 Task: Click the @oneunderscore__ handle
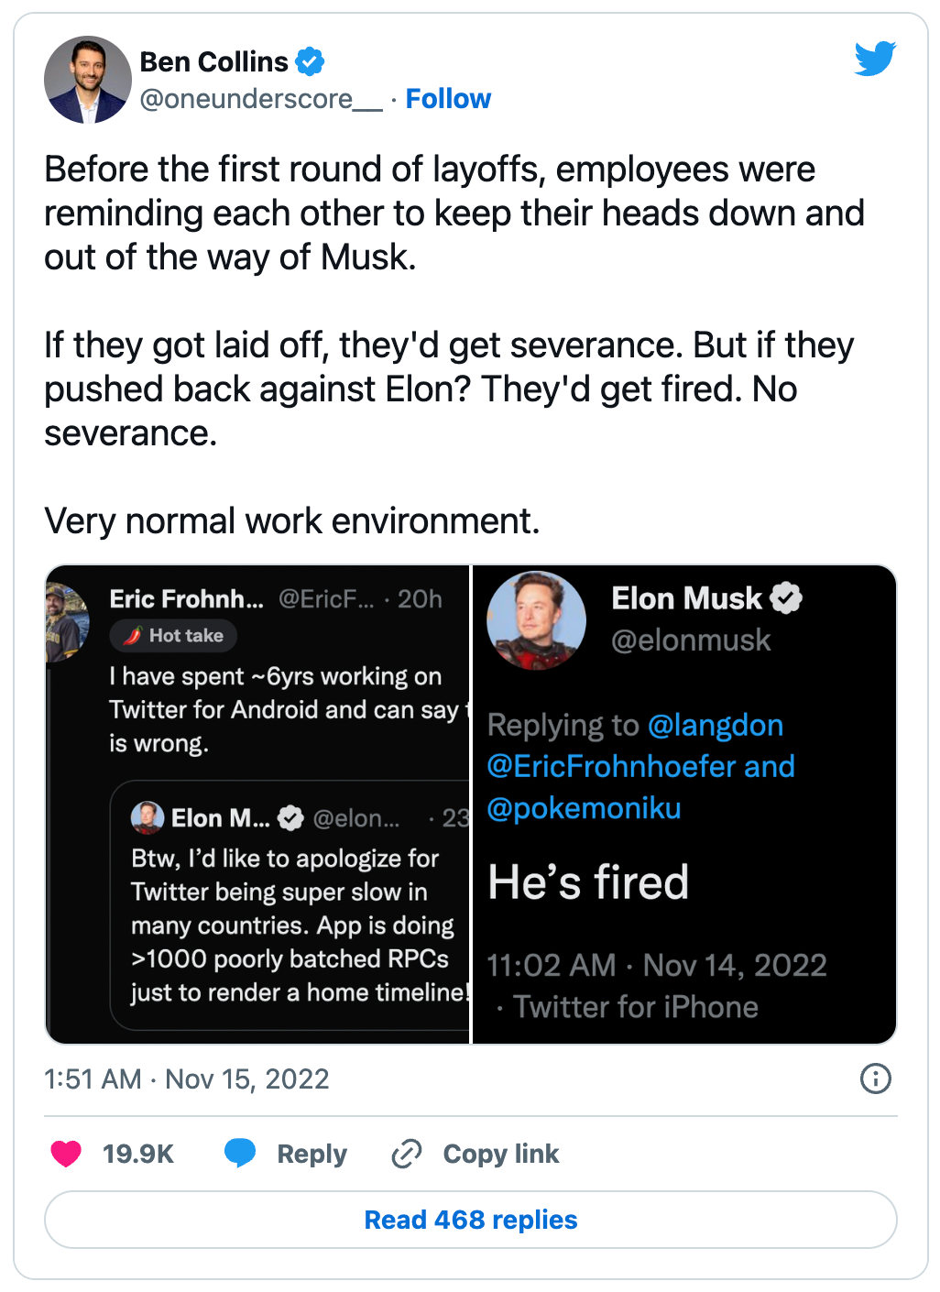[260, 99]
